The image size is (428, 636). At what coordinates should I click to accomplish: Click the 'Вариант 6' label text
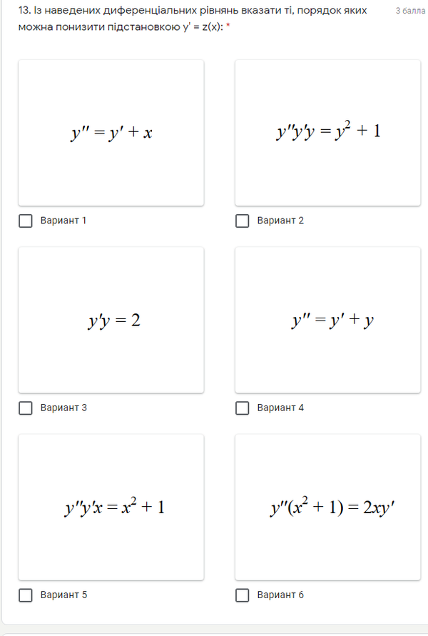(280, 595)
